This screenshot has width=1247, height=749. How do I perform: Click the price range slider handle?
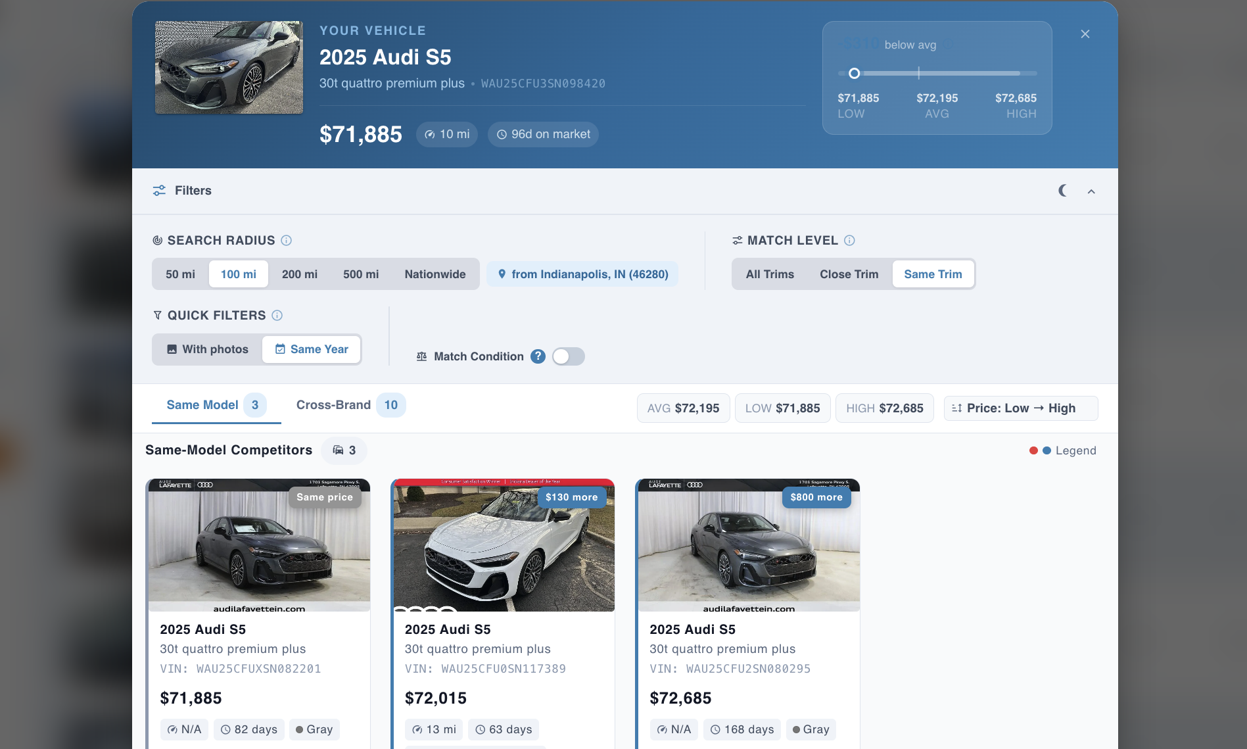(x=854, y=74)
